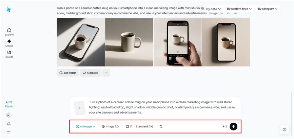294x139 pixels.
Task: Click the app logo at top left
Action: click(x=9, y=9)
